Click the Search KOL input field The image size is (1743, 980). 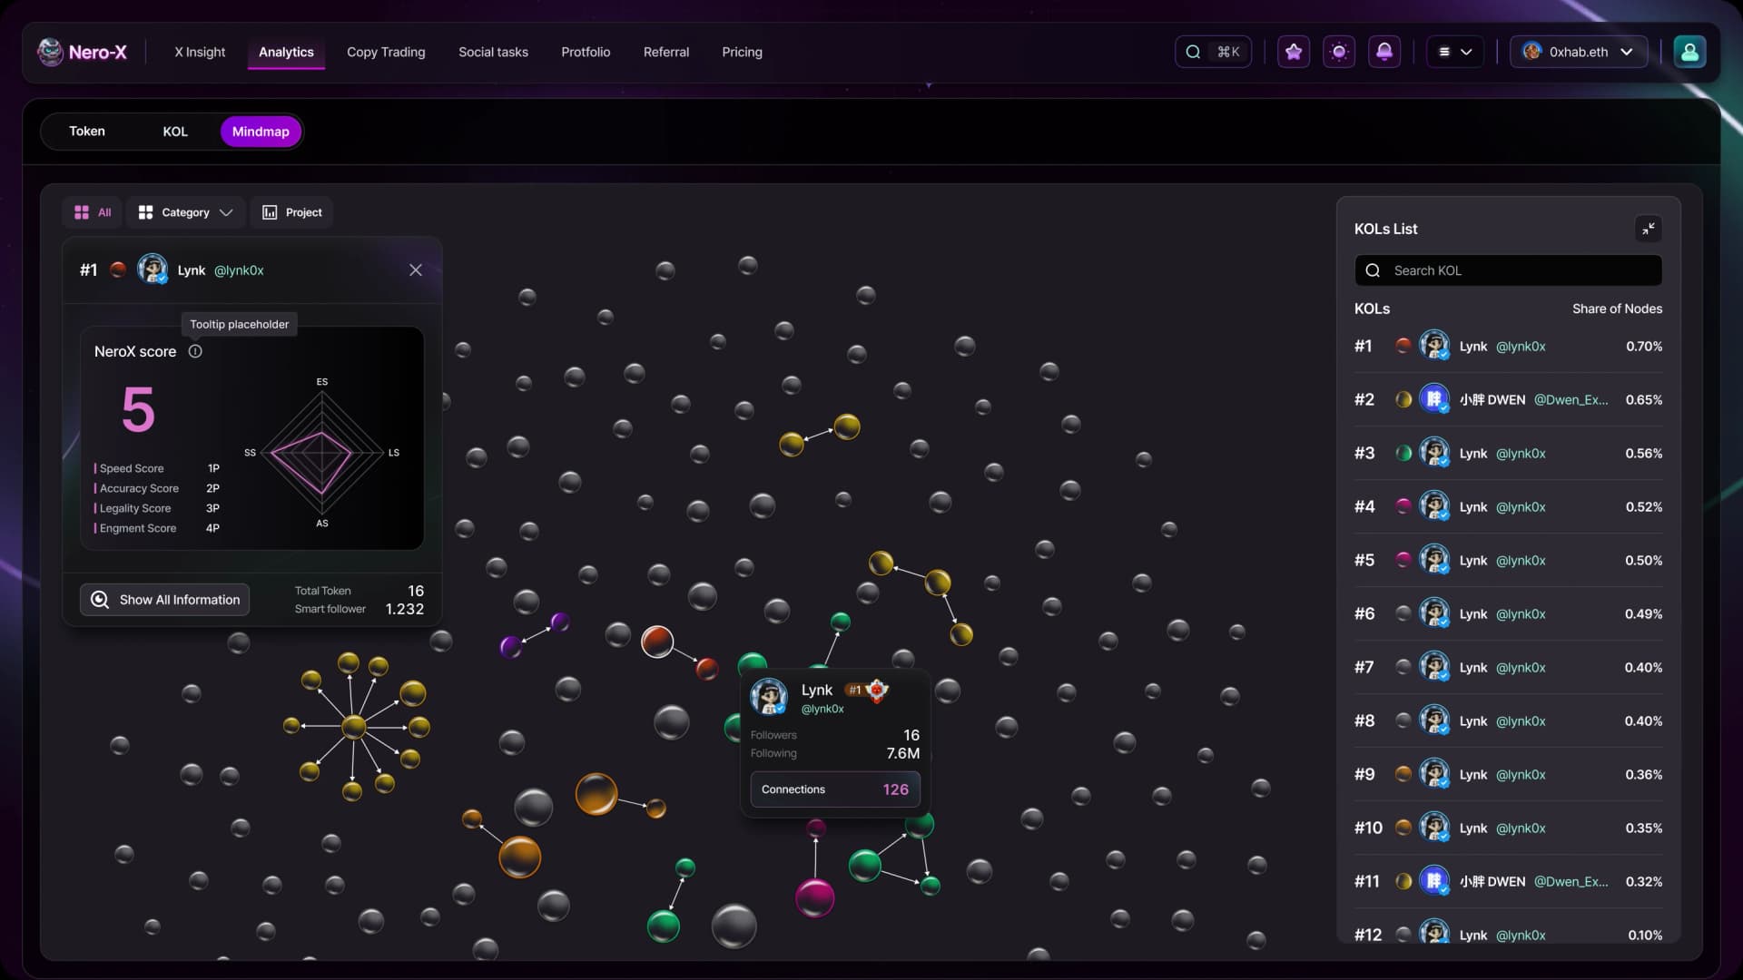[x=1508, y=269]
